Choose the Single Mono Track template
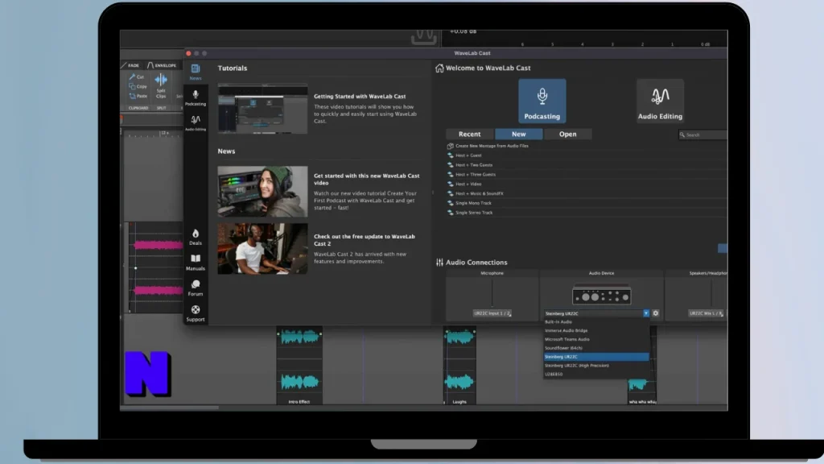 coord(473,203)
